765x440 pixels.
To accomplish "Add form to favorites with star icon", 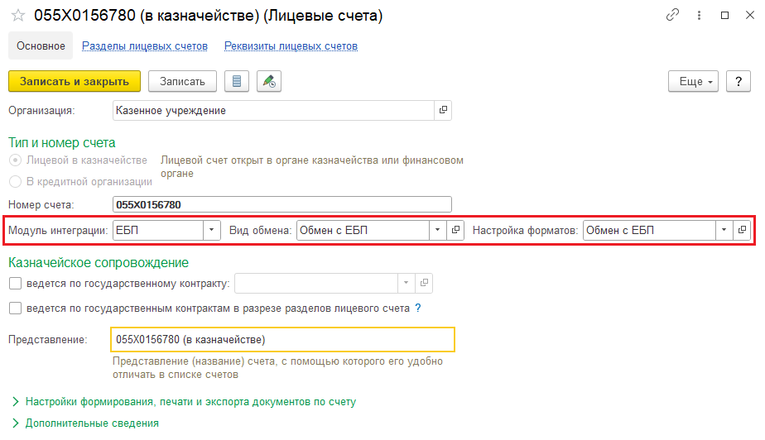I will (x=18, y=16).
